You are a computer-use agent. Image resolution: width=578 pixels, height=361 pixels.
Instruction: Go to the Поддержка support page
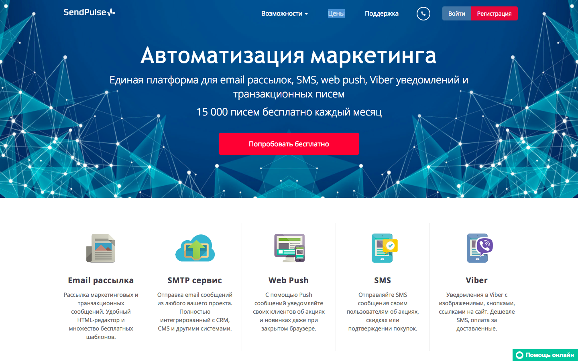coord(382,14)
